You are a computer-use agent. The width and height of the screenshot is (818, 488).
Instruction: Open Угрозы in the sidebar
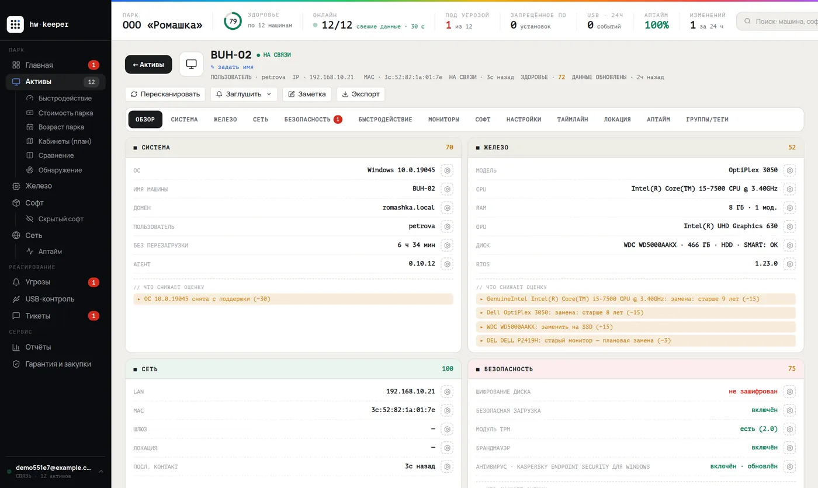(56, 282)
